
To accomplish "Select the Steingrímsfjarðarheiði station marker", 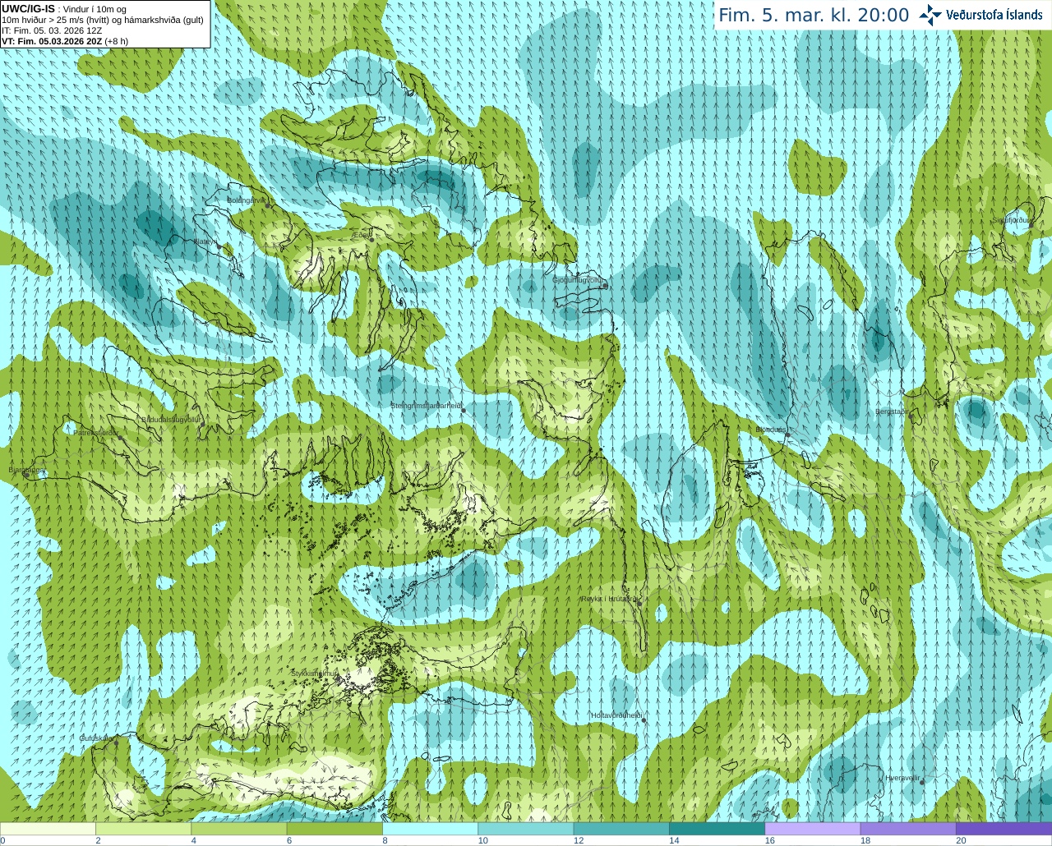I will [x=464, y=410].
